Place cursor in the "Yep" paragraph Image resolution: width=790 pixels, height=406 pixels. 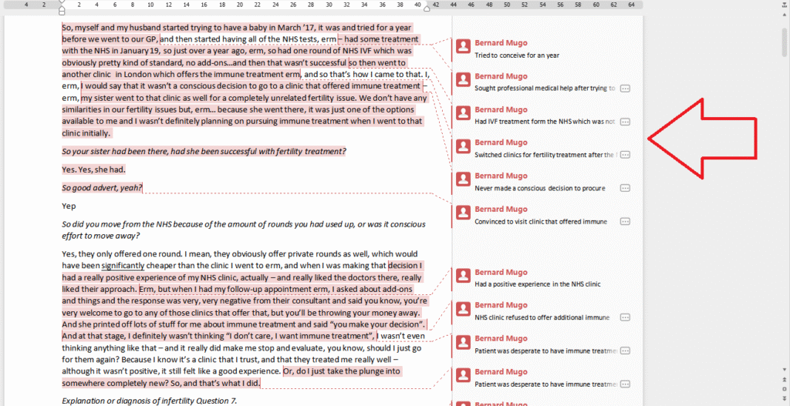[69, 206]
